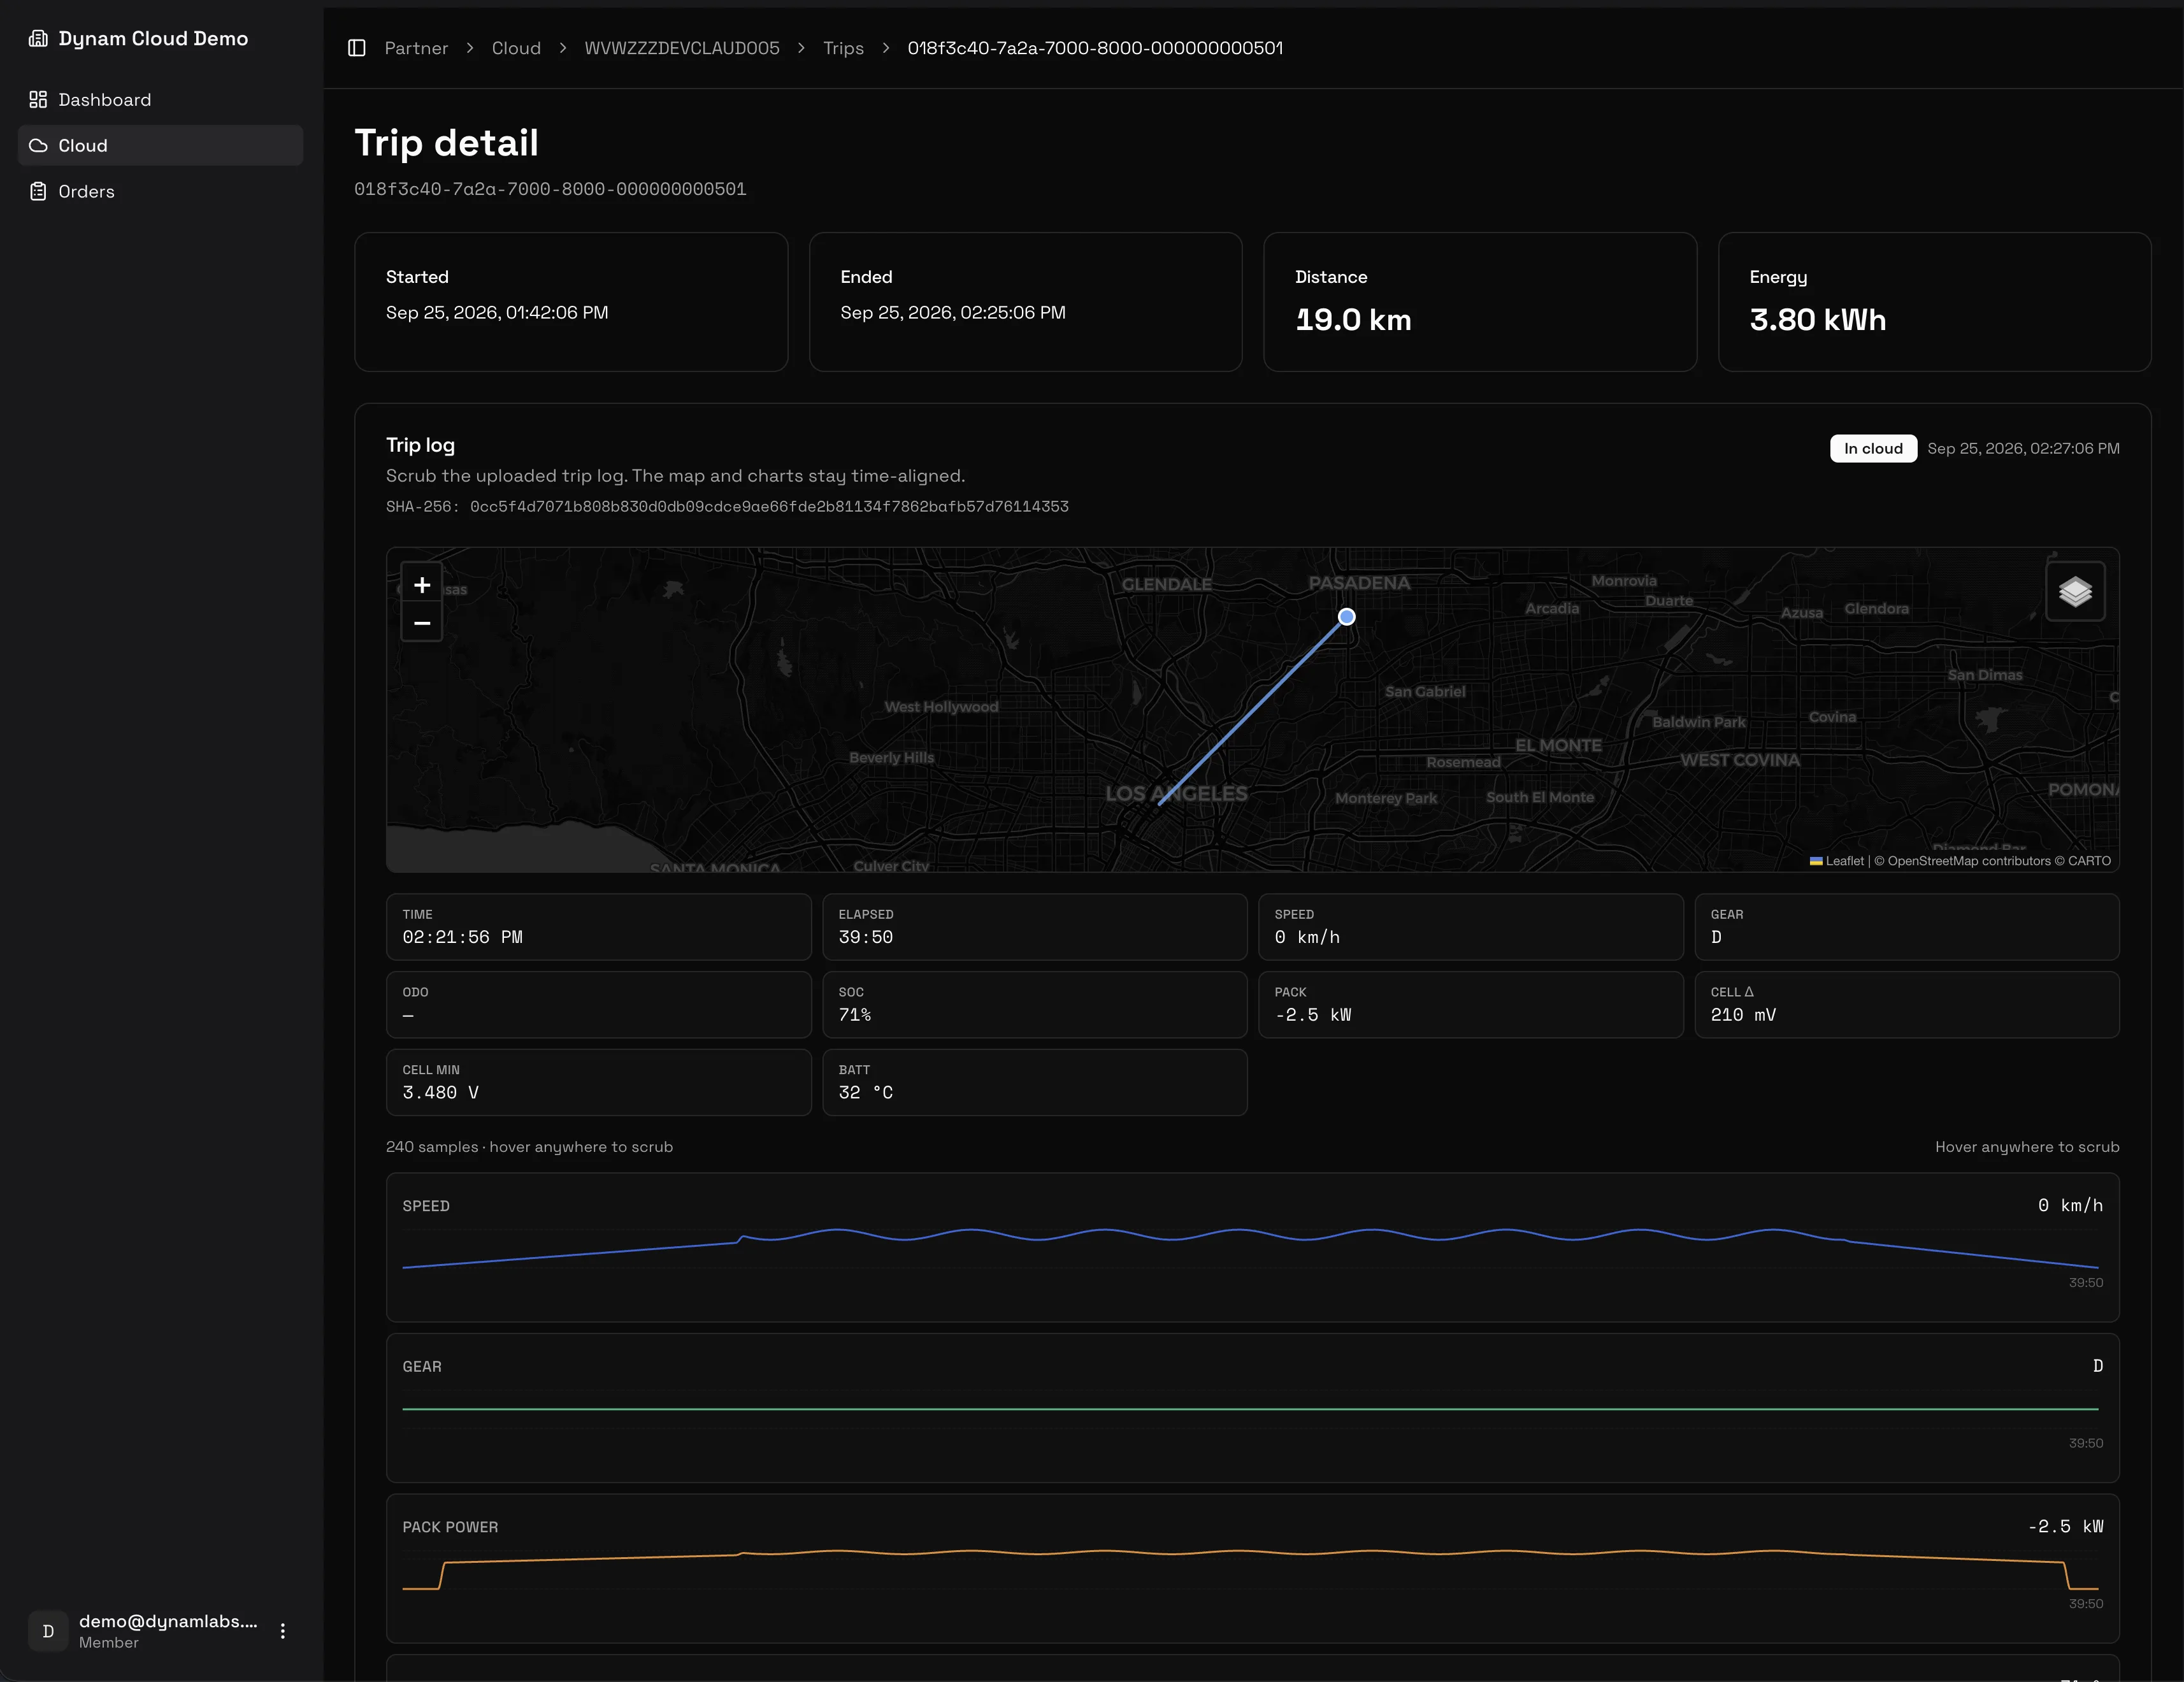
Task: Click the SHA-256 hash text
Action: 727,507
